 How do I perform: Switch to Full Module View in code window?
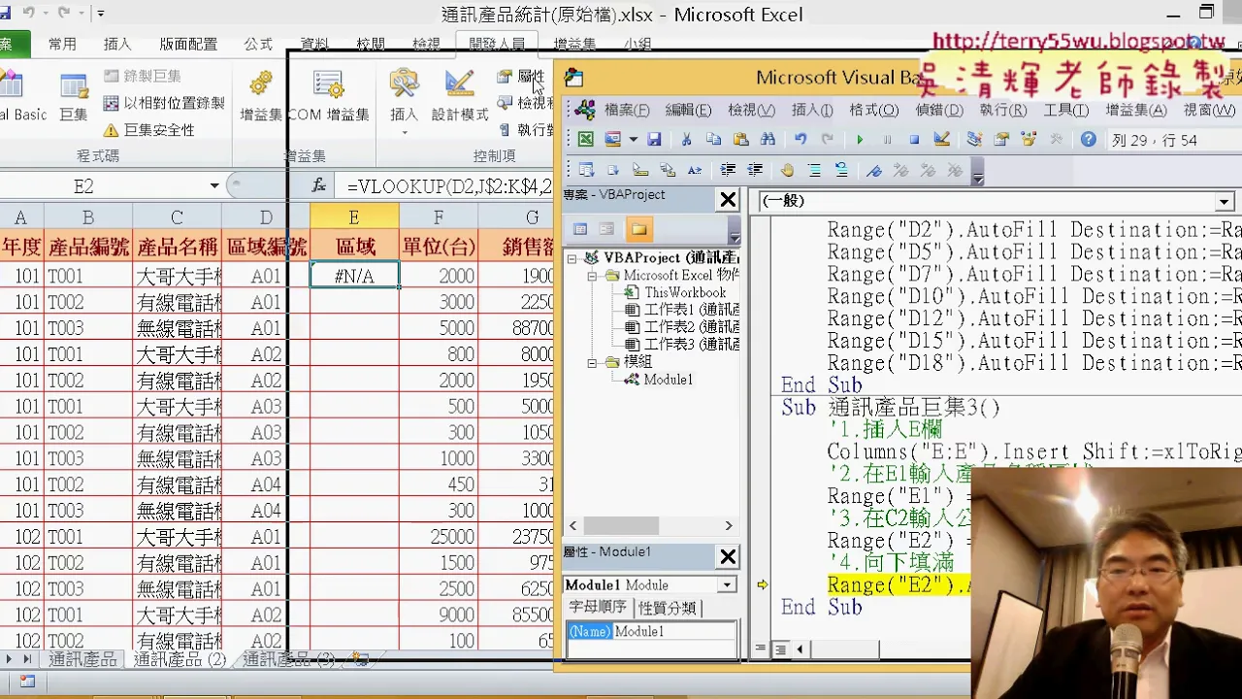tap(779, 649)
